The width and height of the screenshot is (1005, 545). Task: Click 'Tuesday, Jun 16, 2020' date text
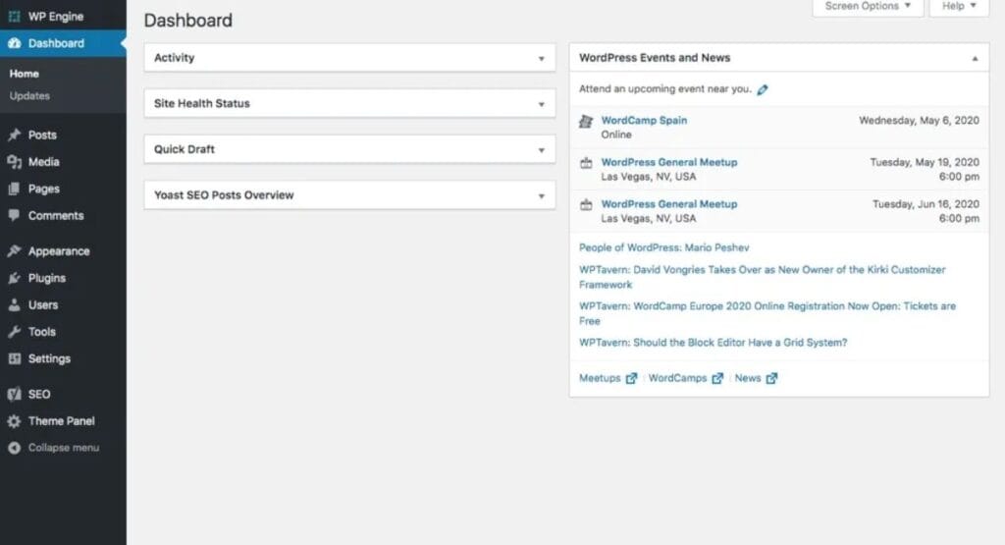tap(926, 204)
